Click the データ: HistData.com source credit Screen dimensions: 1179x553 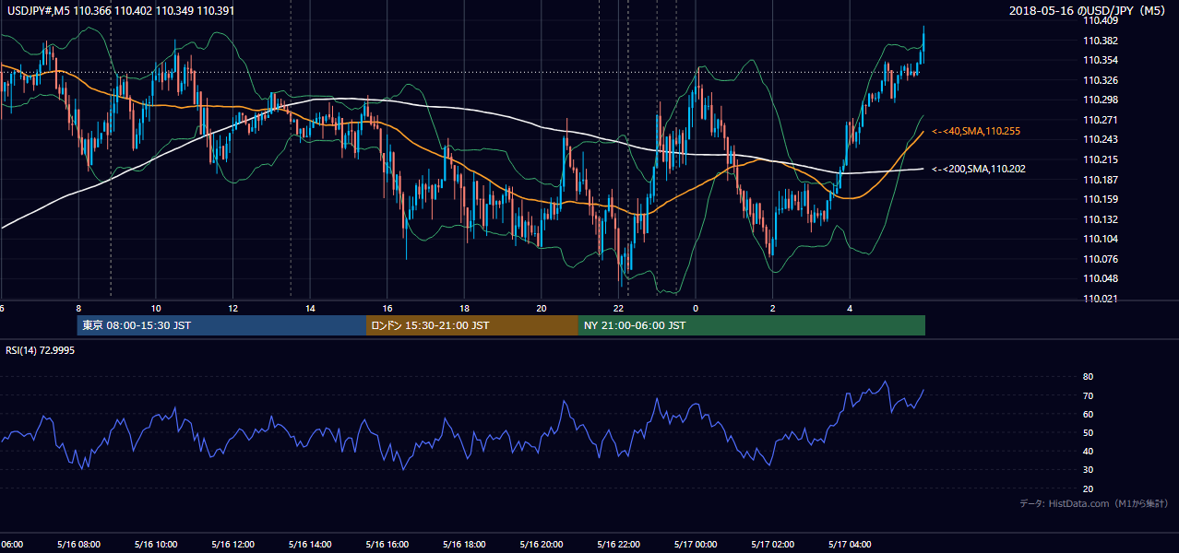click(1094, 504)
